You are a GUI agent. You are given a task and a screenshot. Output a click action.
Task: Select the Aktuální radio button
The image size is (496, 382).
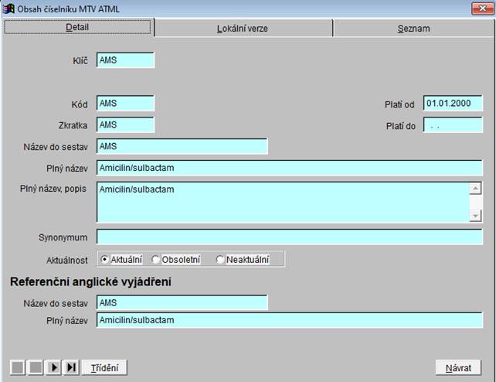105,260
